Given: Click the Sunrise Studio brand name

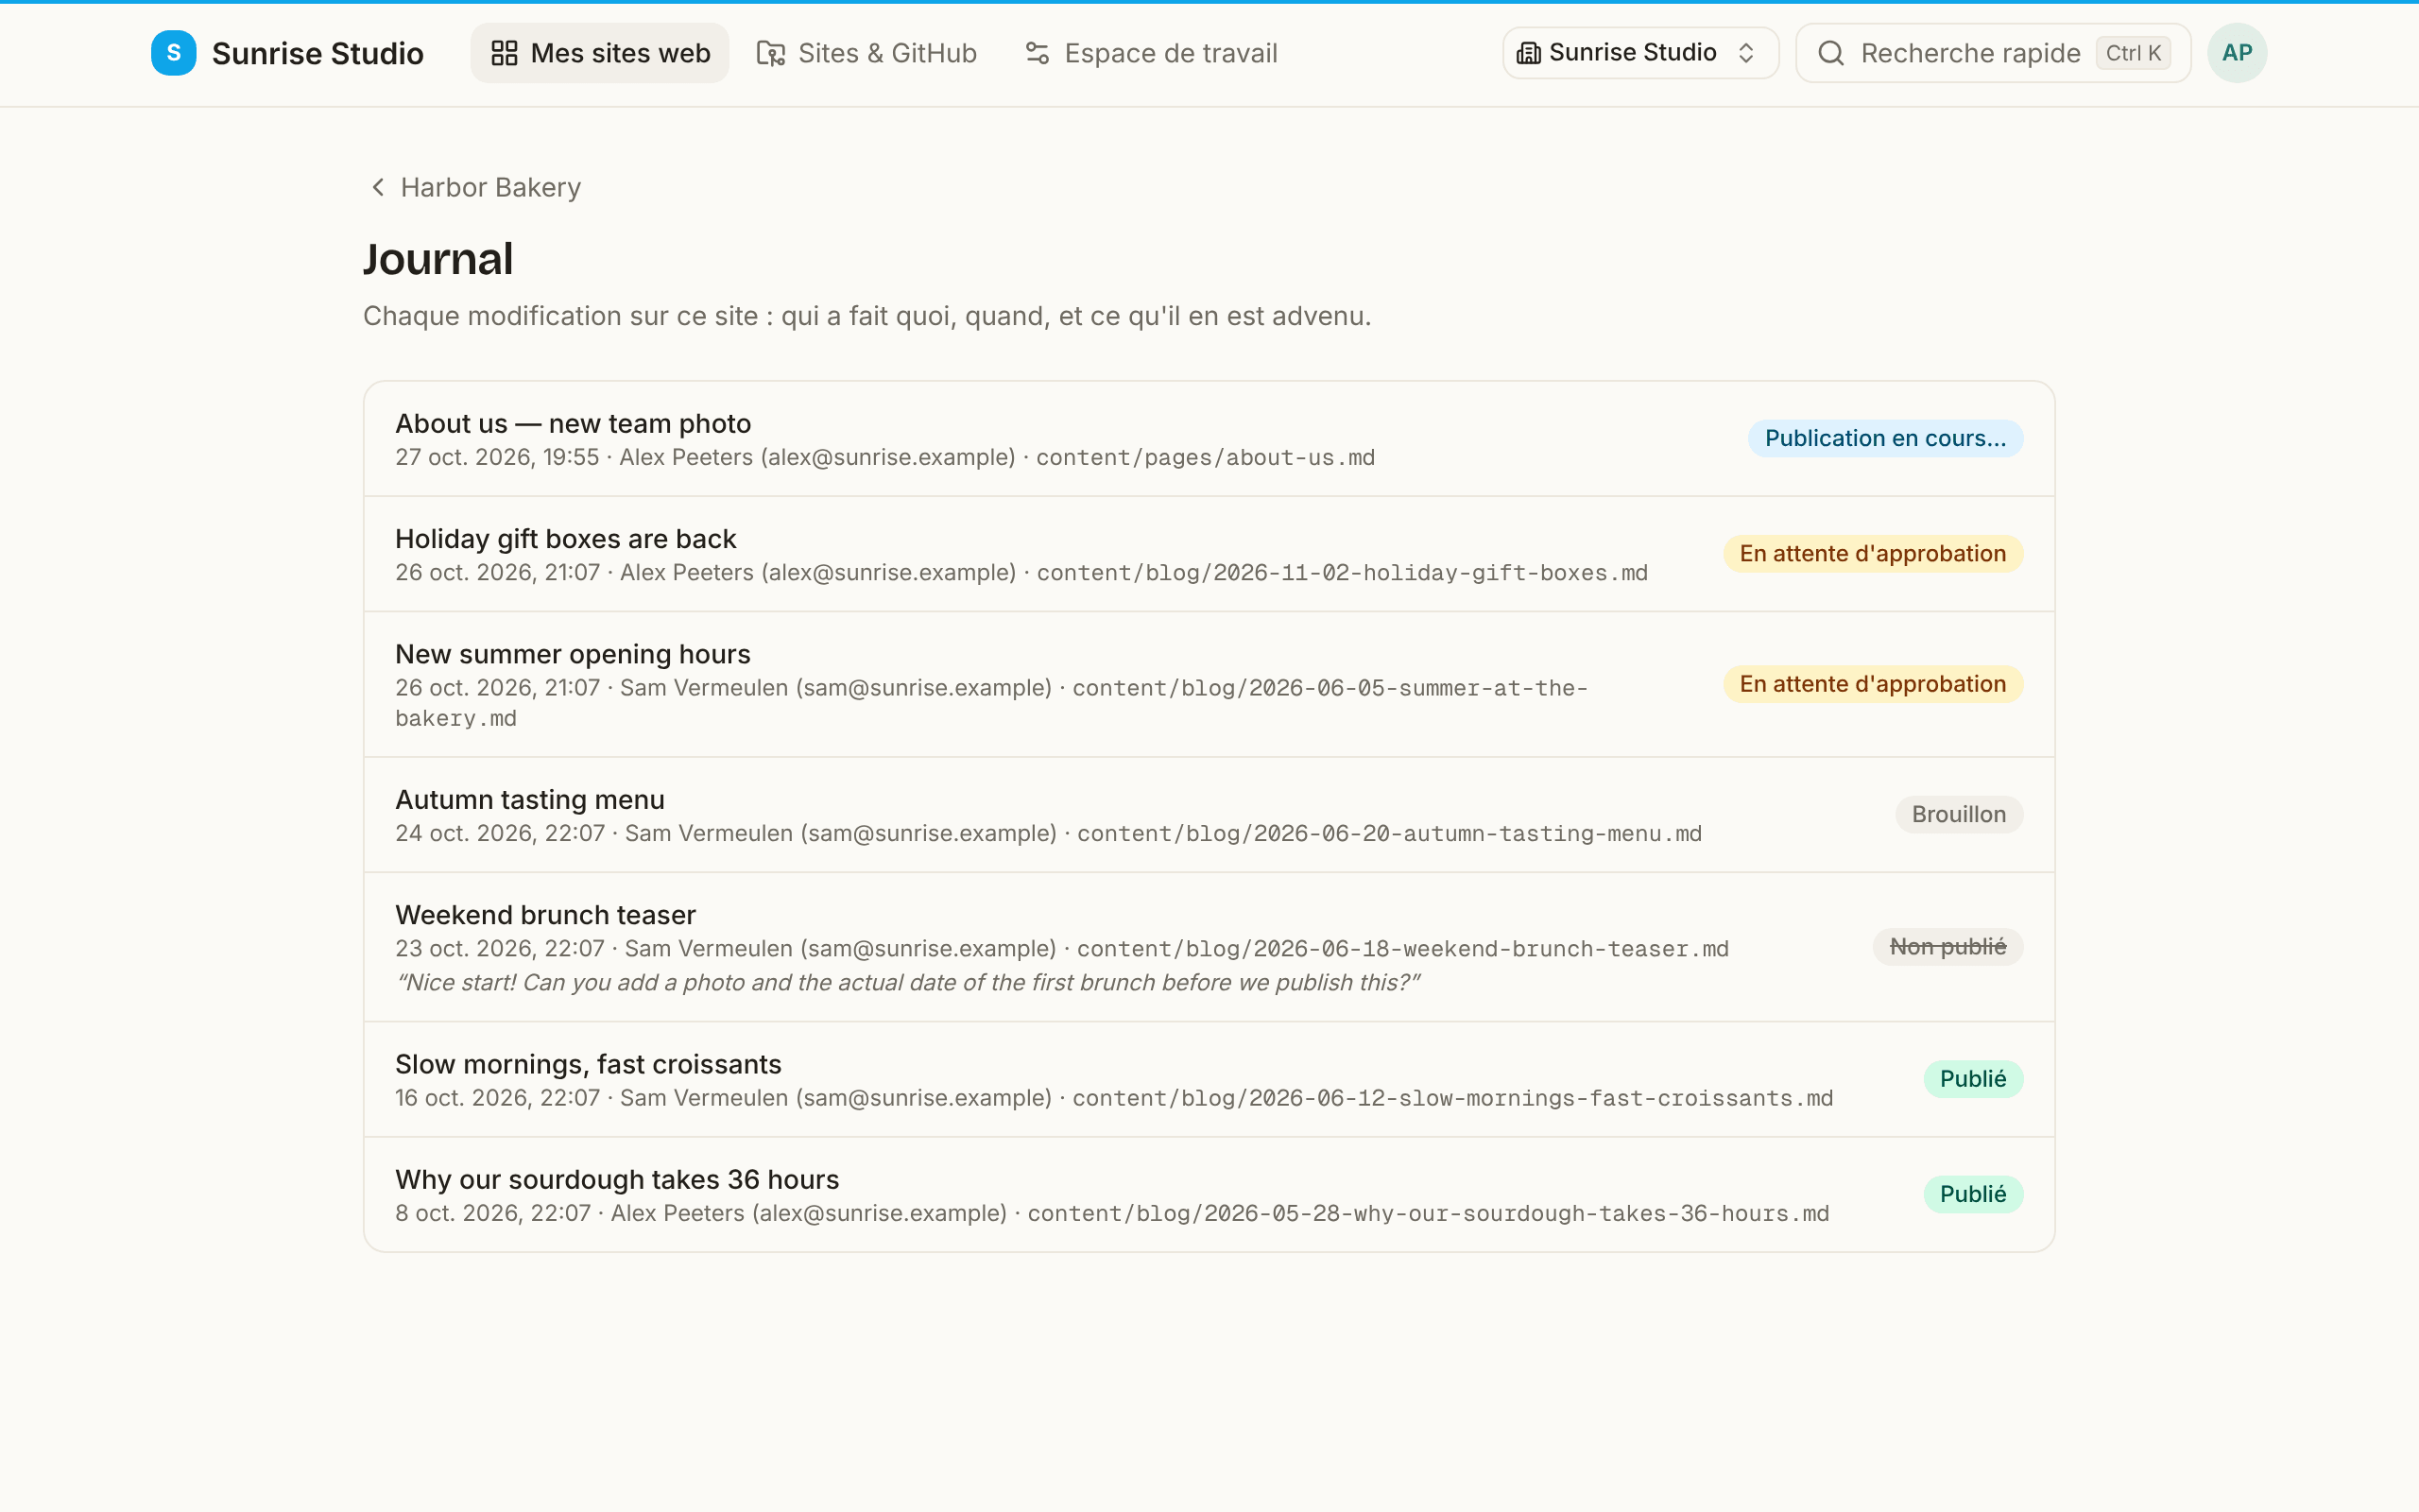Looking at the screenshot, I should click(x=317, y=53).
